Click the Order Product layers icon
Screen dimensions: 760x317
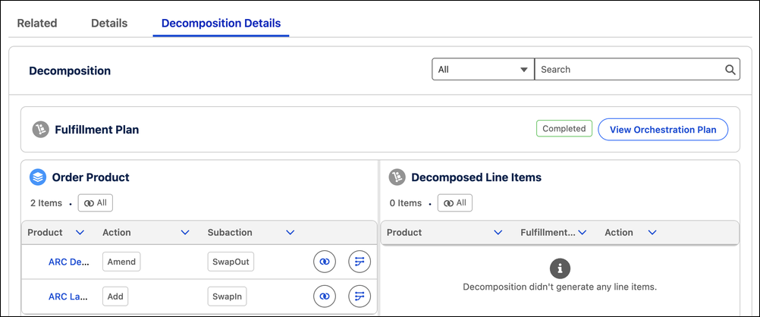[x=37, y=177]
